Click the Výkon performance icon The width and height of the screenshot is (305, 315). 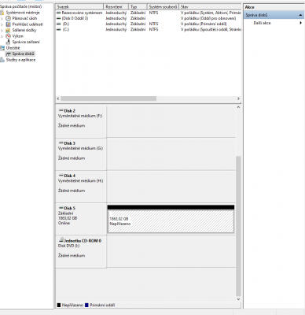coord(9,36)
